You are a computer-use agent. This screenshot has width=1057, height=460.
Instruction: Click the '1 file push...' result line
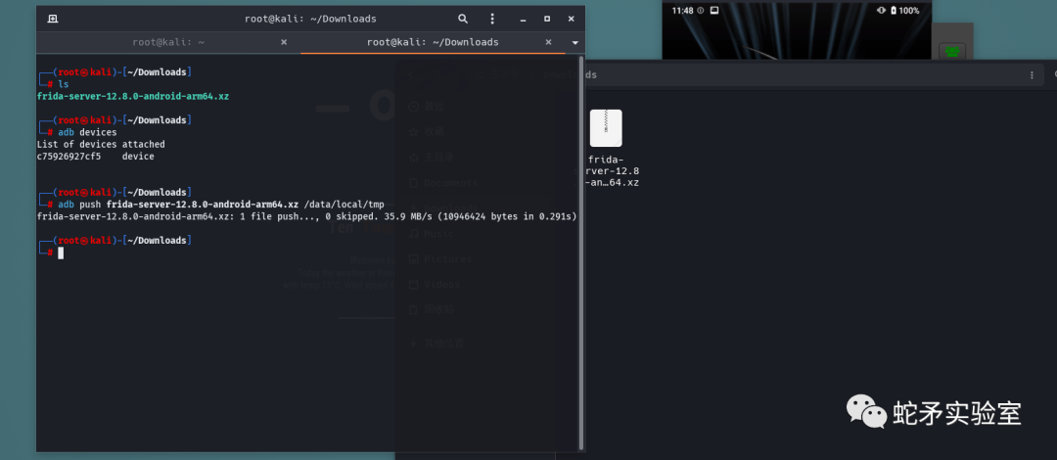(306, 216)
